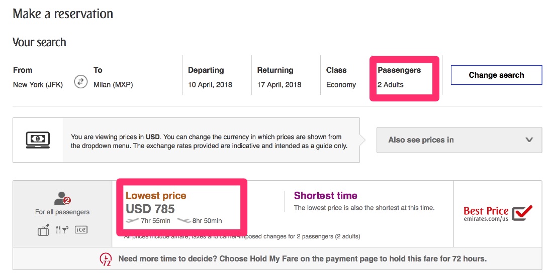Click the meals and drinks icon
Image resolution: width=553 pixels, height=274 pixels.
tap(62, 230)
